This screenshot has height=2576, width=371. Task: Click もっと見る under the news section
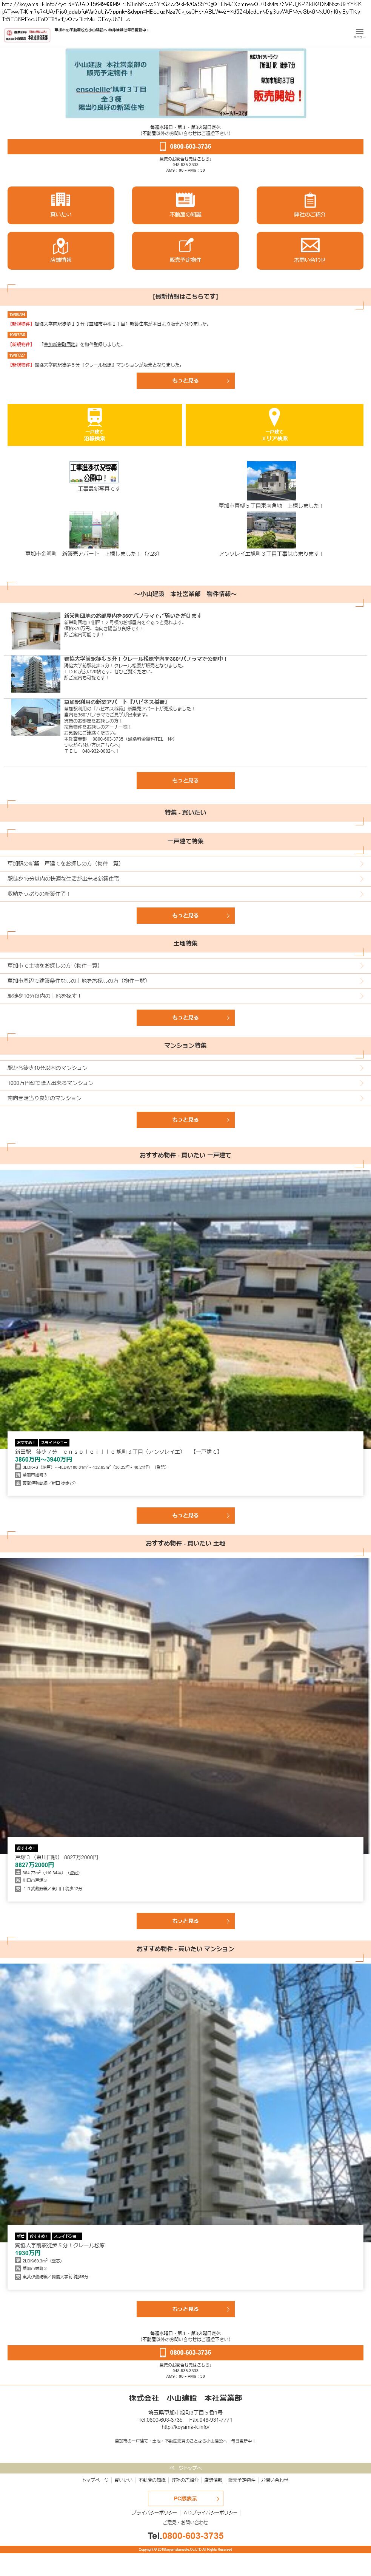[x=186, y=381]
